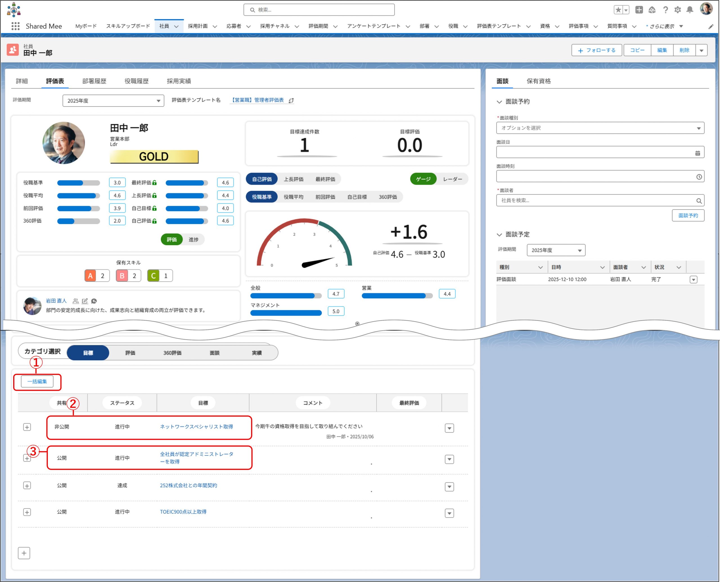Screen dimensions: 720x582
Task: Click the 一括編集 button
Action: [37, 381]
